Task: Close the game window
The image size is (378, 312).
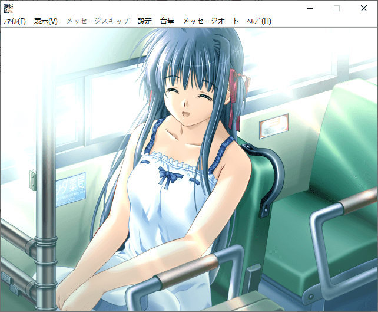Action: [364, 8]
